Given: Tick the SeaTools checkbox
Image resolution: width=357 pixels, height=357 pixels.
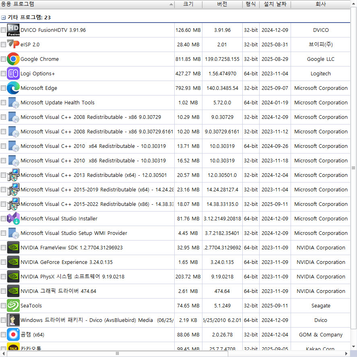Looking at the screenshot, I should click(x=3, y=306).
